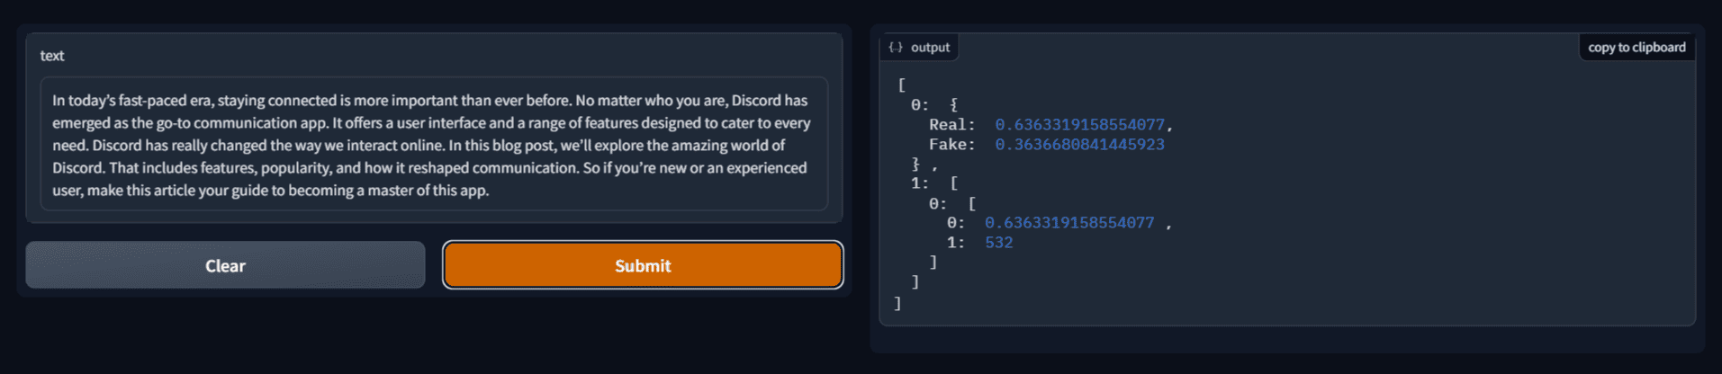
Task: Select the nested "1:" key before 532
Action: 955,243
